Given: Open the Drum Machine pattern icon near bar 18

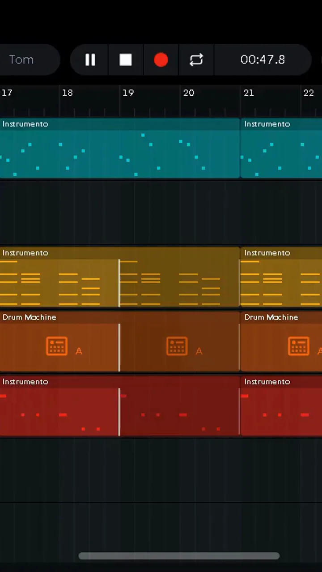Looking at the screenshot, I should [x=57, y=346].
